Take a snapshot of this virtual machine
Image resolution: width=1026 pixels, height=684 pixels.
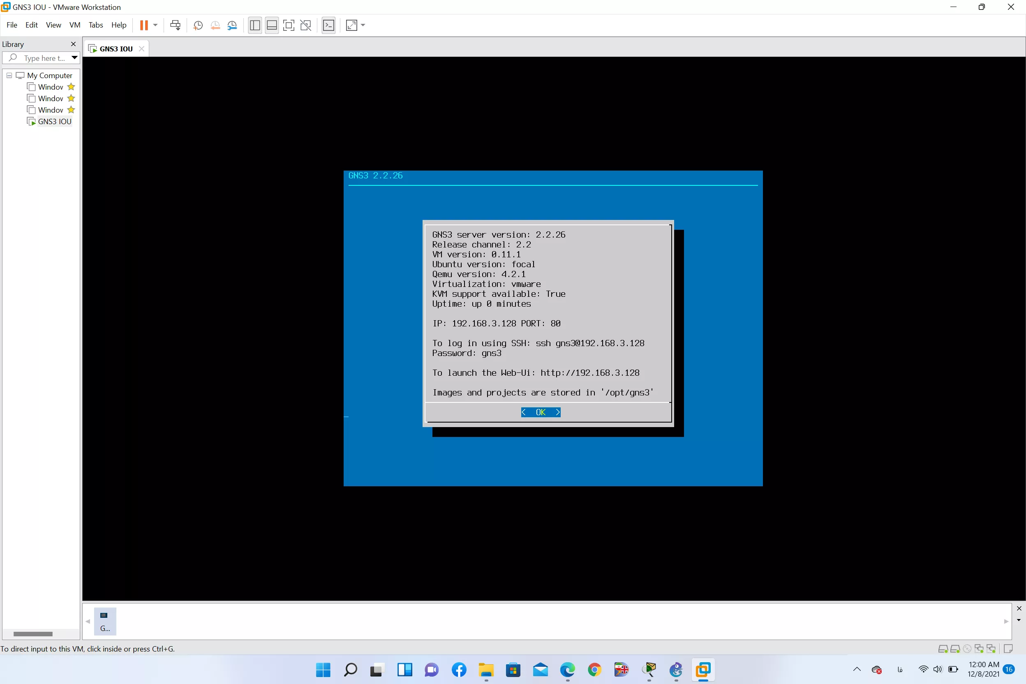pyautogui.click(x=198, y=25)
